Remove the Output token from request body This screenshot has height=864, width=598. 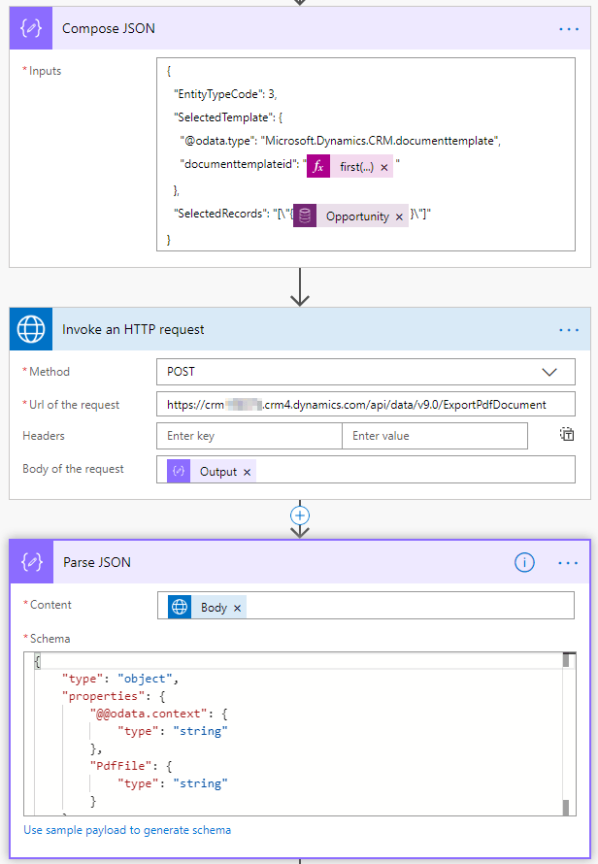click(x=247, y=472)
